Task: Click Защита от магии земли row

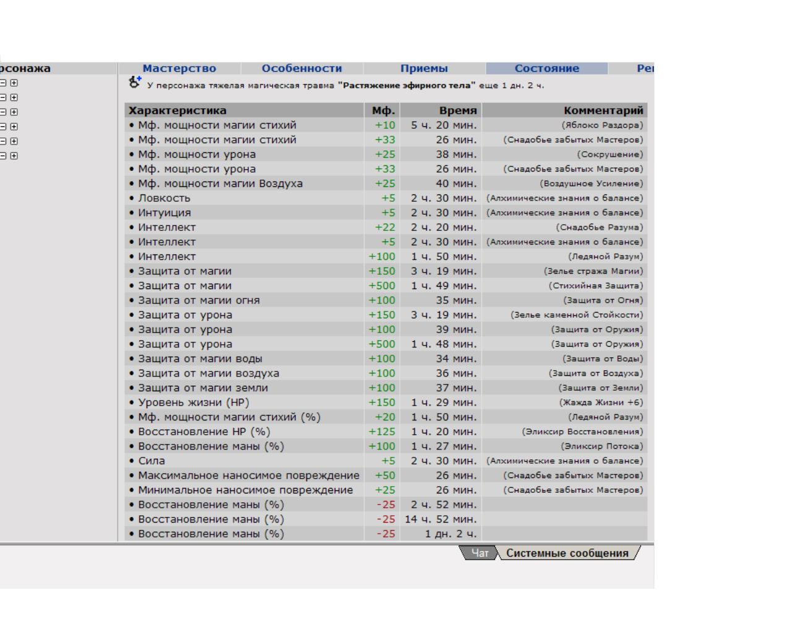Action: [386, 388]
